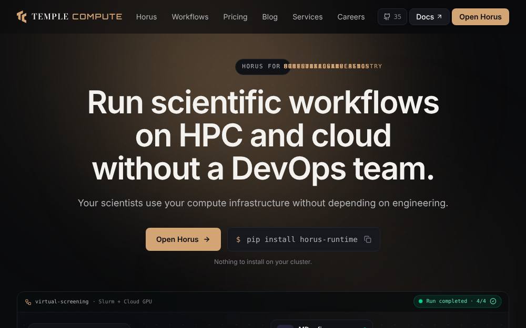
Task: Click the subheading about scientists and engineering
Action: 263,203
